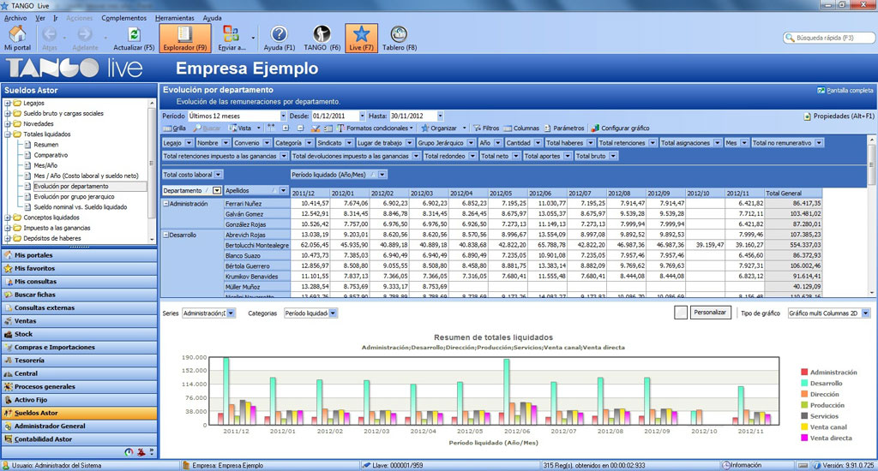Expand Conceptos liquidados tree folder
This screenshot has width=878, height=471.
8,218
